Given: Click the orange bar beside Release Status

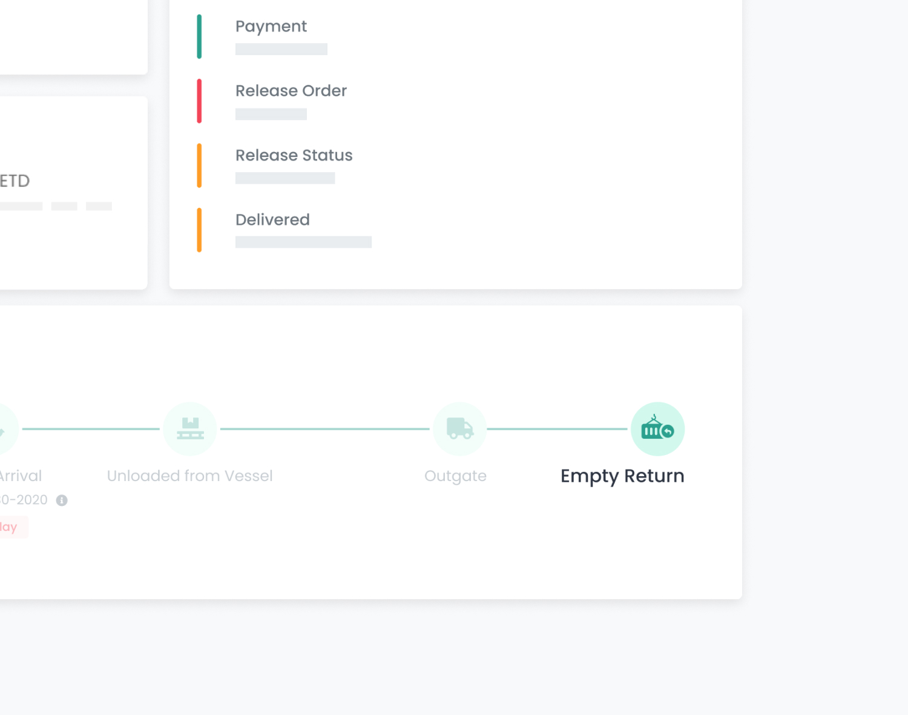Looking at the screenshot, I should (x=199, y=165).
